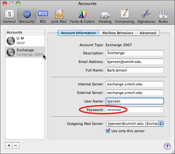This screenshot has width=175, height=154.
Task: Remove account with minus button
Action: 16,146
